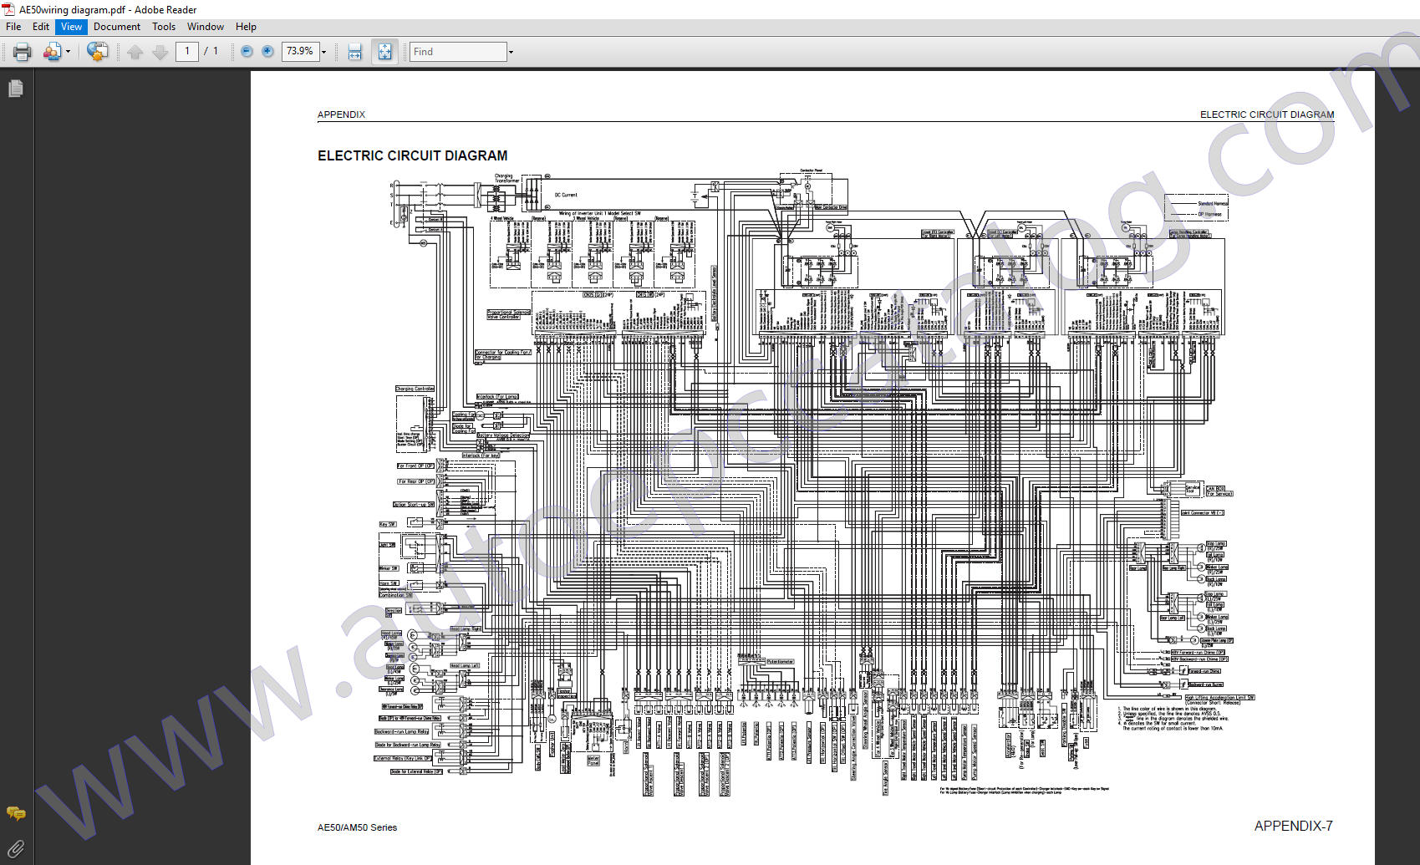Screen dimensions: 1420x865
Task: Open the email tool dropdown arrow
Action: coord(66,51)
